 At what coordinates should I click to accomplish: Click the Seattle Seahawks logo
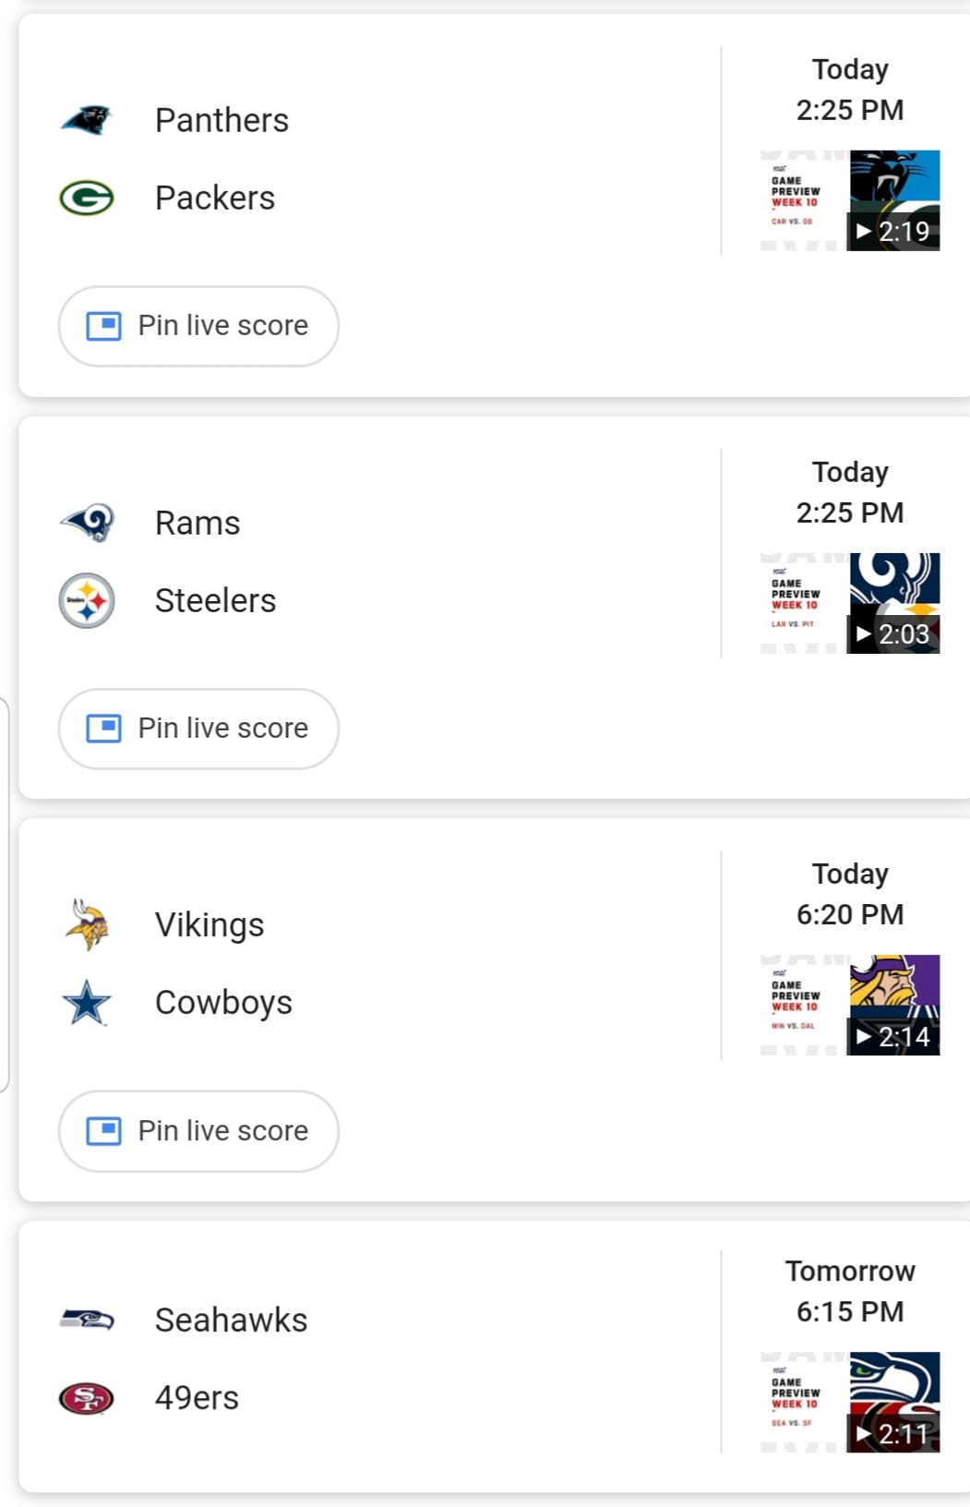click(x=87, y=1320)
